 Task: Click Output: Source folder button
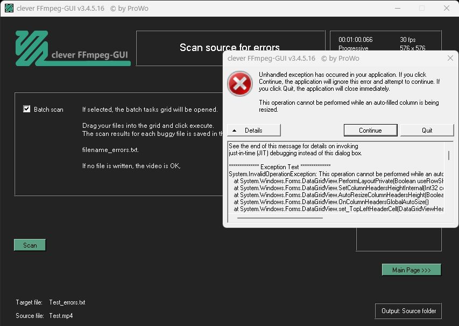pyautogui.click(x=408, y=311)
